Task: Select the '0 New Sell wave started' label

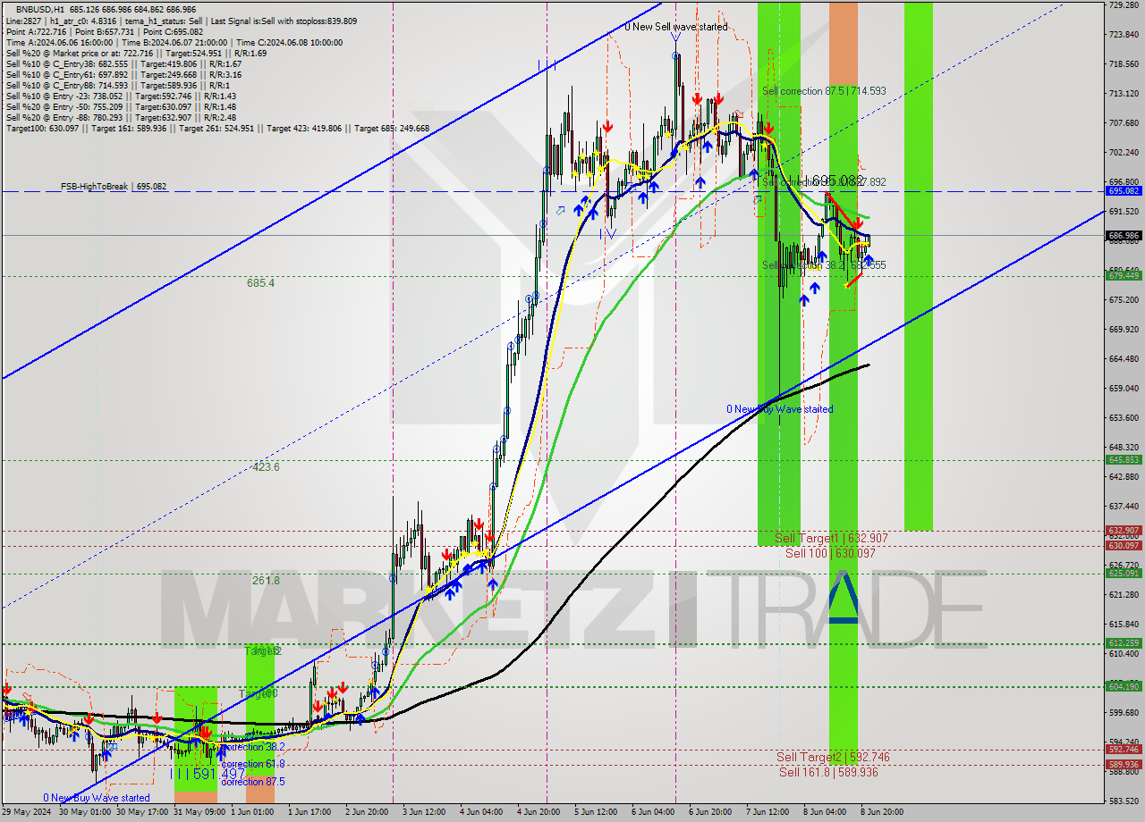Action: [x=676, y=27]
